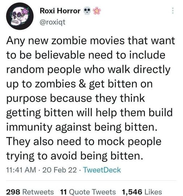Viewport: 183px width, 196px height.
Task: Click the tweet's final line about avoiding bites
Action: [x=75, y=156]
